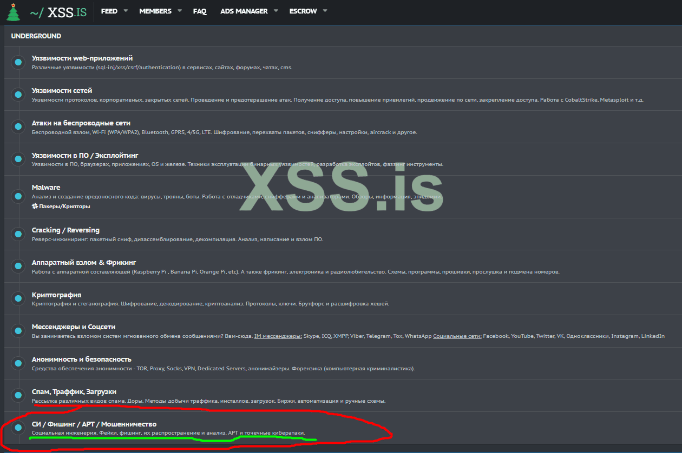Click description starting 'Криптография и стеганография'

(211, 304)
